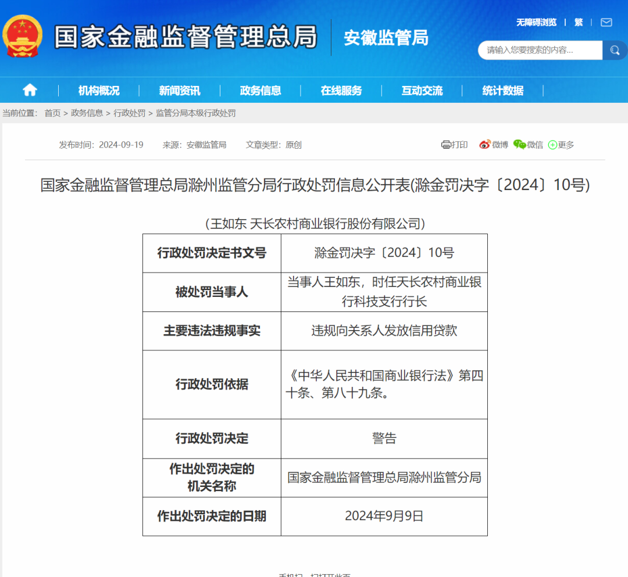Viewport: 628px width, 577px height.
Task: Share via Weibo icon
Action: coord(484,145)
